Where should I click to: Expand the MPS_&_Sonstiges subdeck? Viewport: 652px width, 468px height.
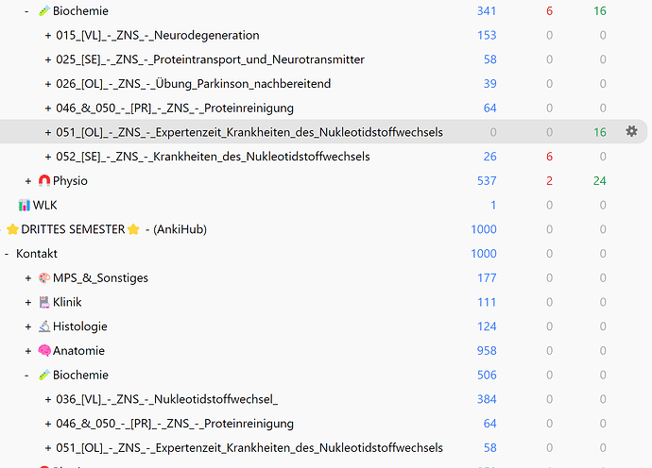pyautogui.click(x=28, y=278)
